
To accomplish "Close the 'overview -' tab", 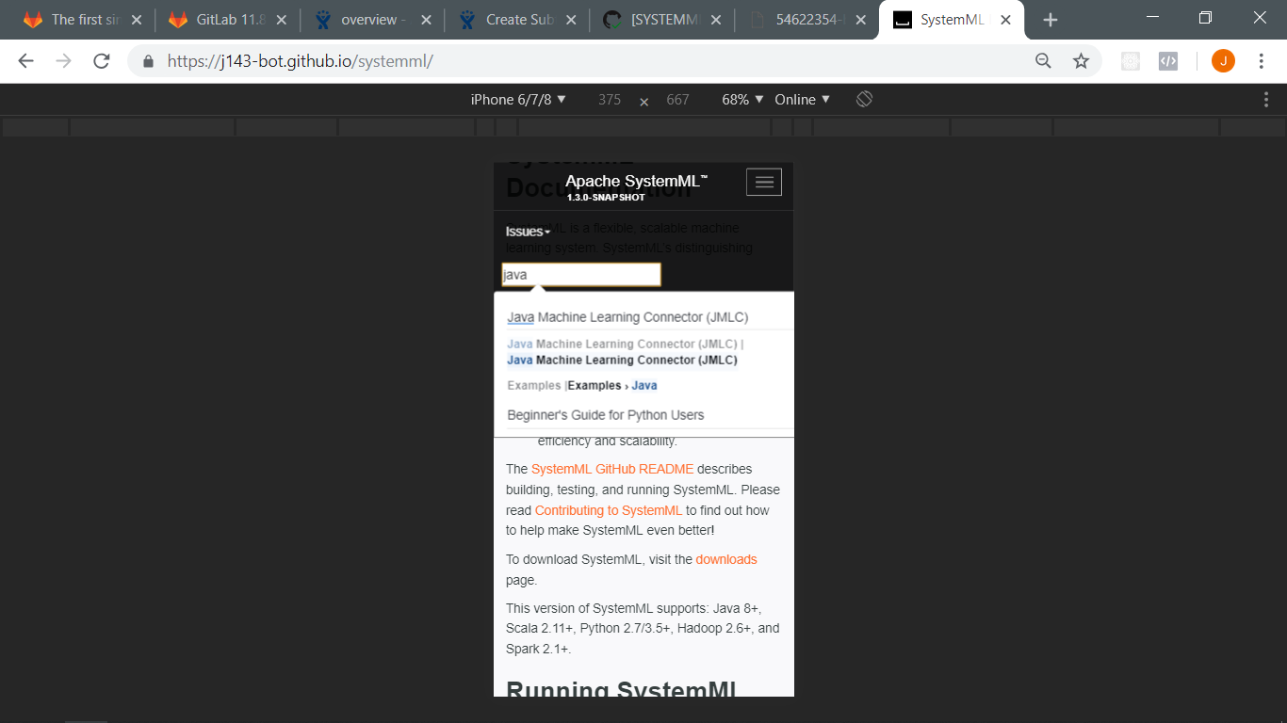I will pos(426,20).
